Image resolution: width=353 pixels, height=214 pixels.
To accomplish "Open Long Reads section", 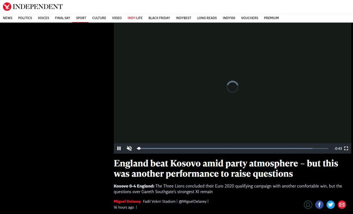I will pos(207,18).
